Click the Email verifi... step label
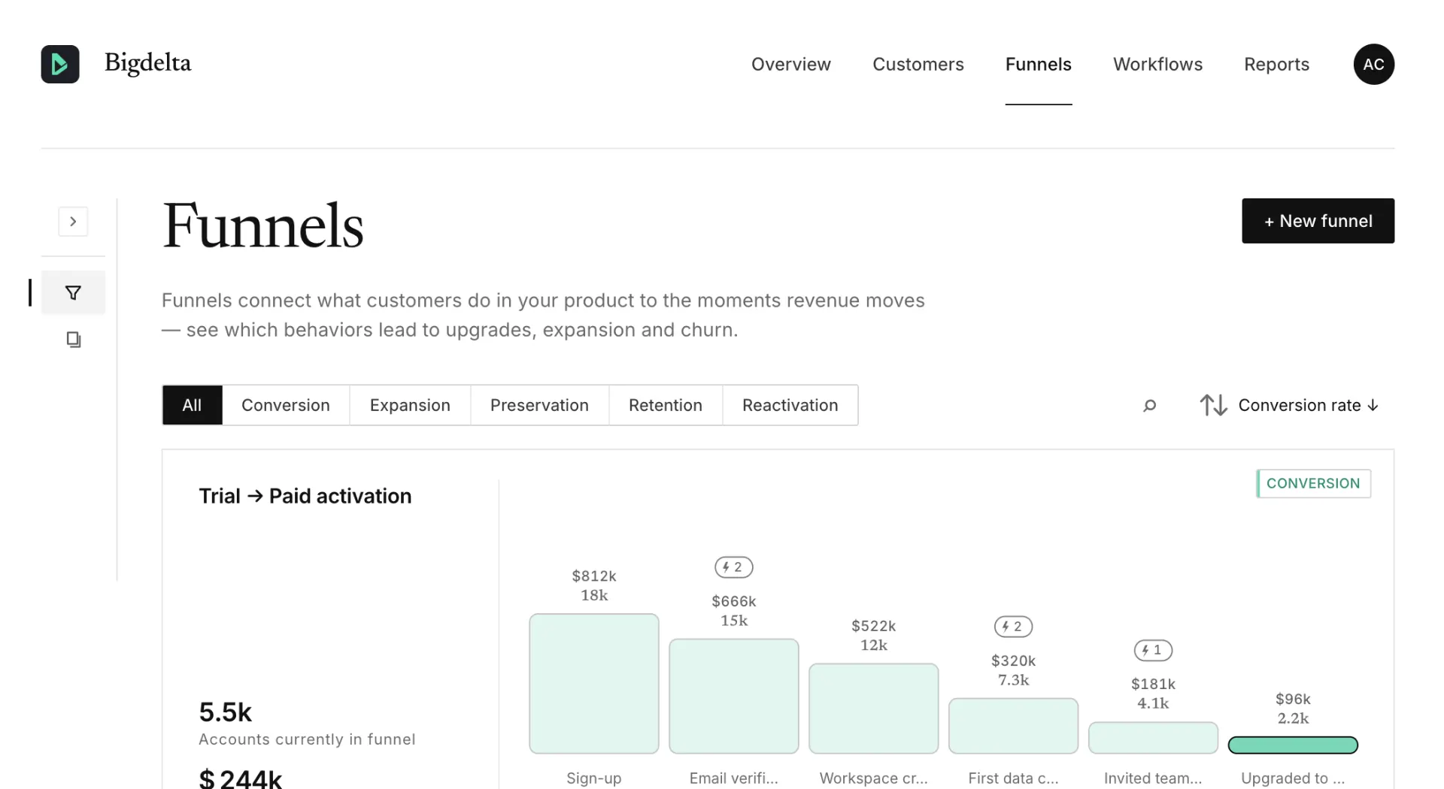Viewport: 1444px width, 789px height. pyautogui.click(x=733, y=778)
